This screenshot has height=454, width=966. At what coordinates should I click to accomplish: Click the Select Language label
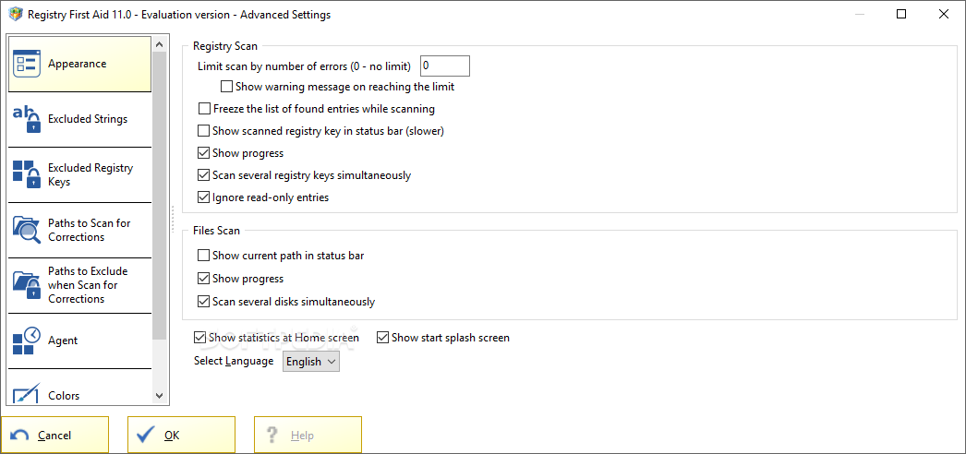coord(234,361)
